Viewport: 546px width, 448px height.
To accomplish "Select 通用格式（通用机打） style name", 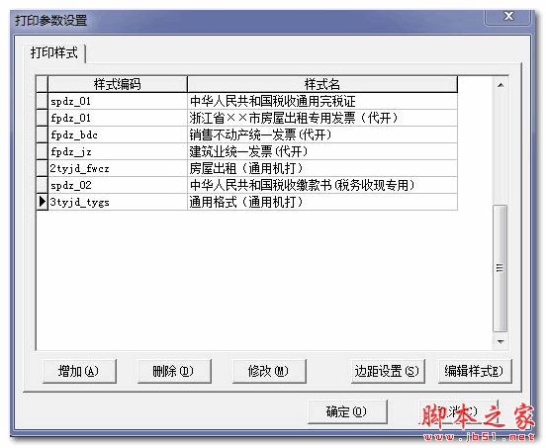I will click(x=322, y=202).
